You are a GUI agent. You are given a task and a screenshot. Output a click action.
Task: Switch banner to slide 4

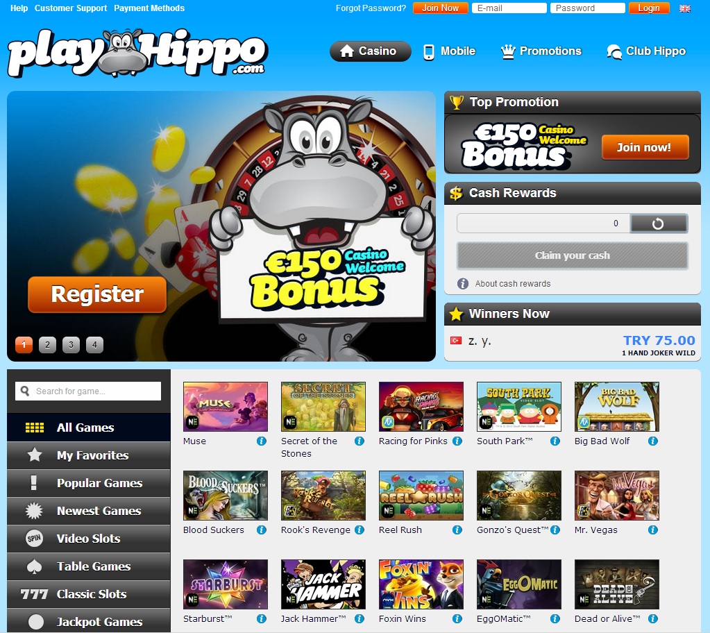(94, 344)
